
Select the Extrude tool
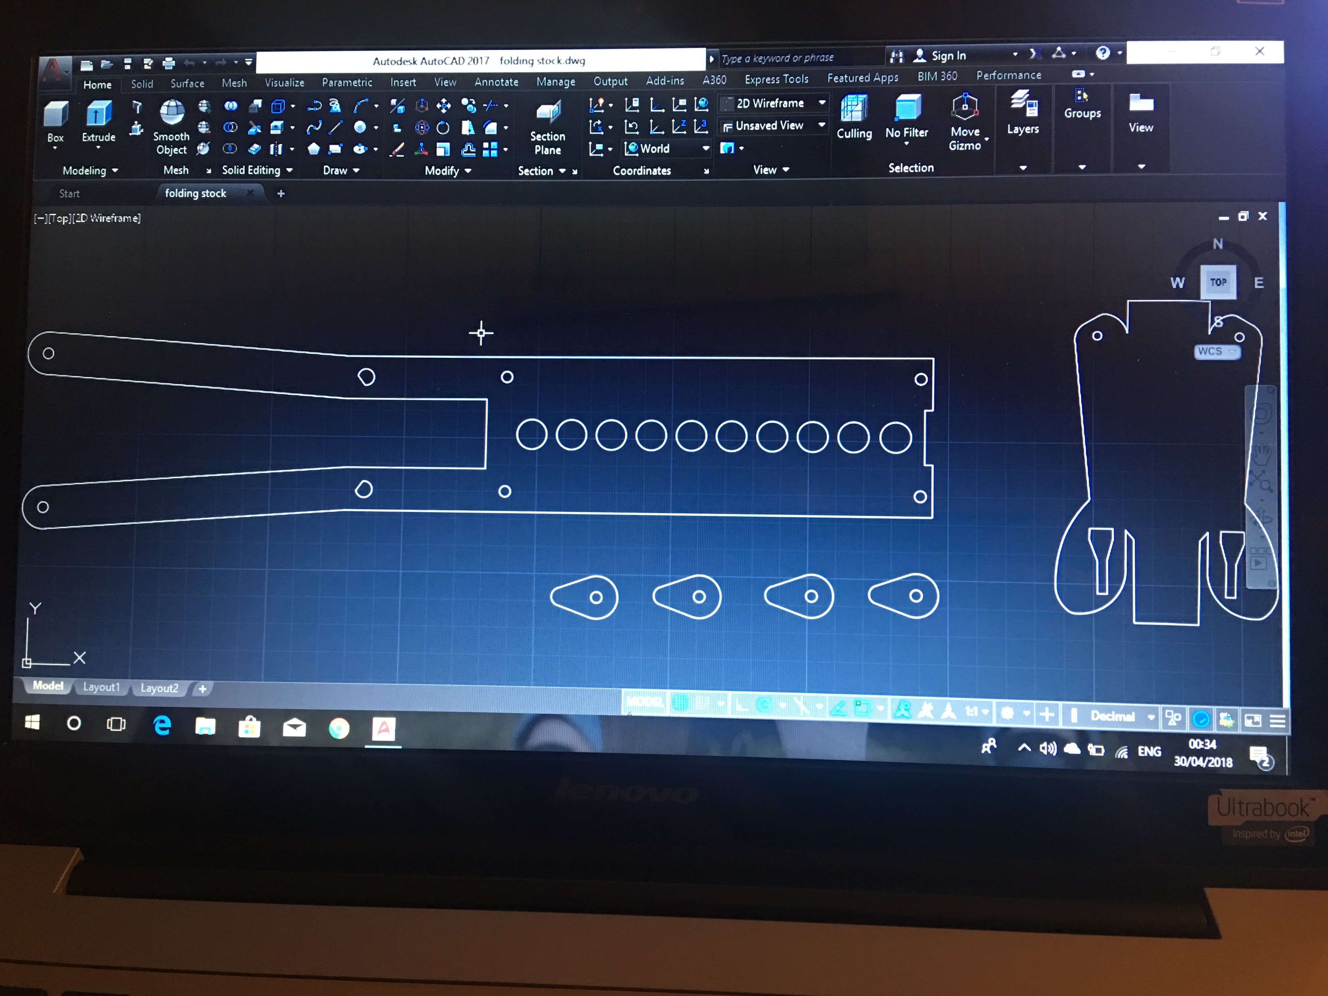[x=98, y=121]
